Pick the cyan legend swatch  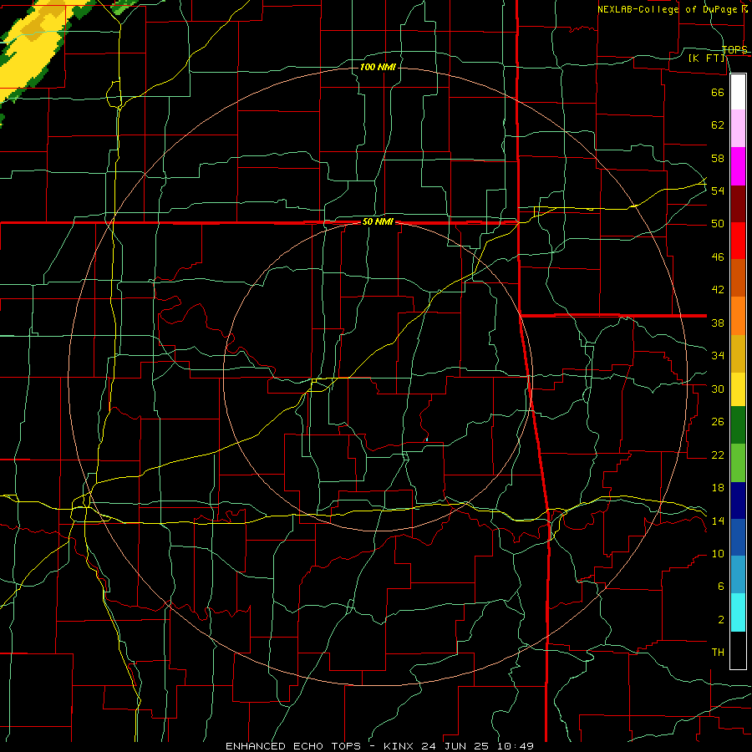coord(738,612)
